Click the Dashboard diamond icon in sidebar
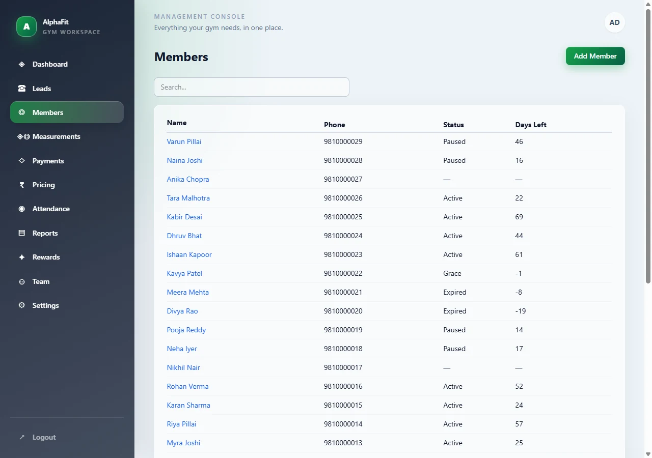Viewport: 652px width, 458px height. point(21,64)
